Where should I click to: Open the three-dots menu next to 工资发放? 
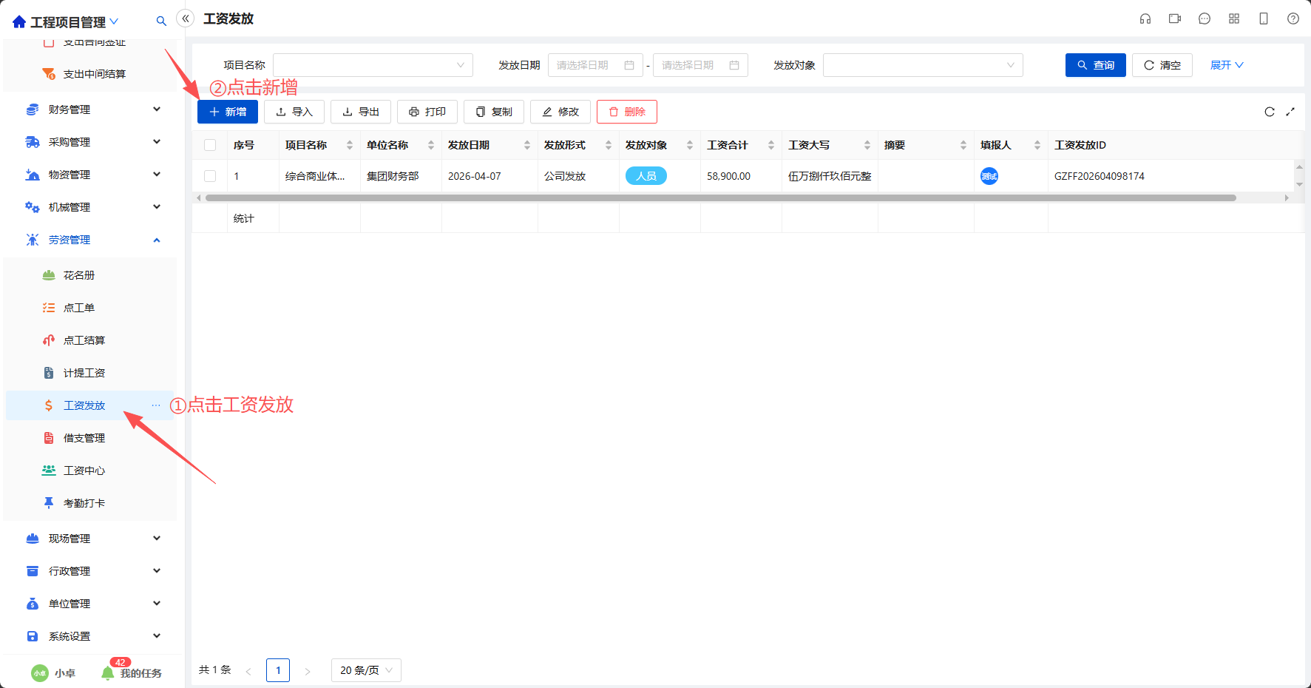pyautogui.click(x=156, y=405)
